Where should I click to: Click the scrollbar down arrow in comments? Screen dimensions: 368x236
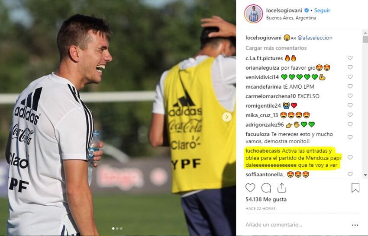coord(365,175)
